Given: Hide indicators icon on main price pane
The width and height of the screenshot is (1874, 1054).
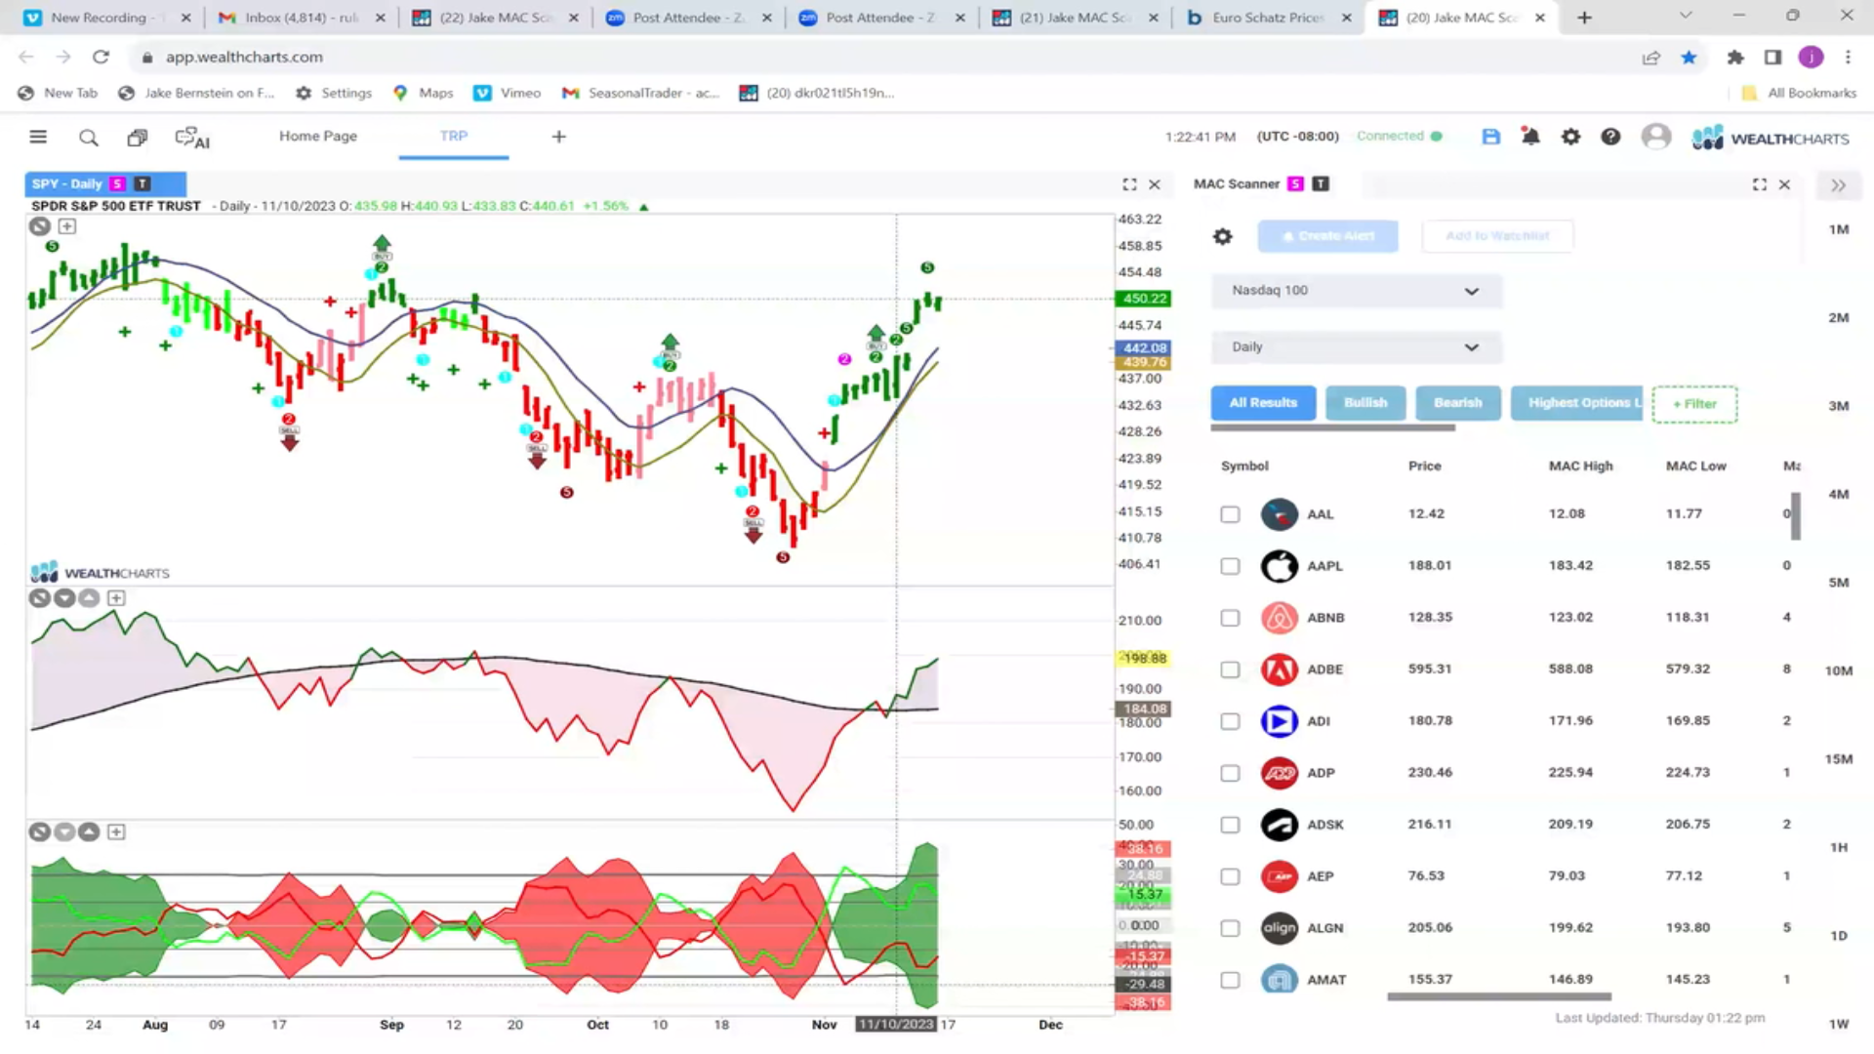Looking at the screenshot, I should click(39, 226).
